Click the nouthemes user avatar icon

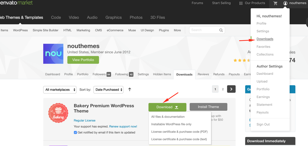285,3
